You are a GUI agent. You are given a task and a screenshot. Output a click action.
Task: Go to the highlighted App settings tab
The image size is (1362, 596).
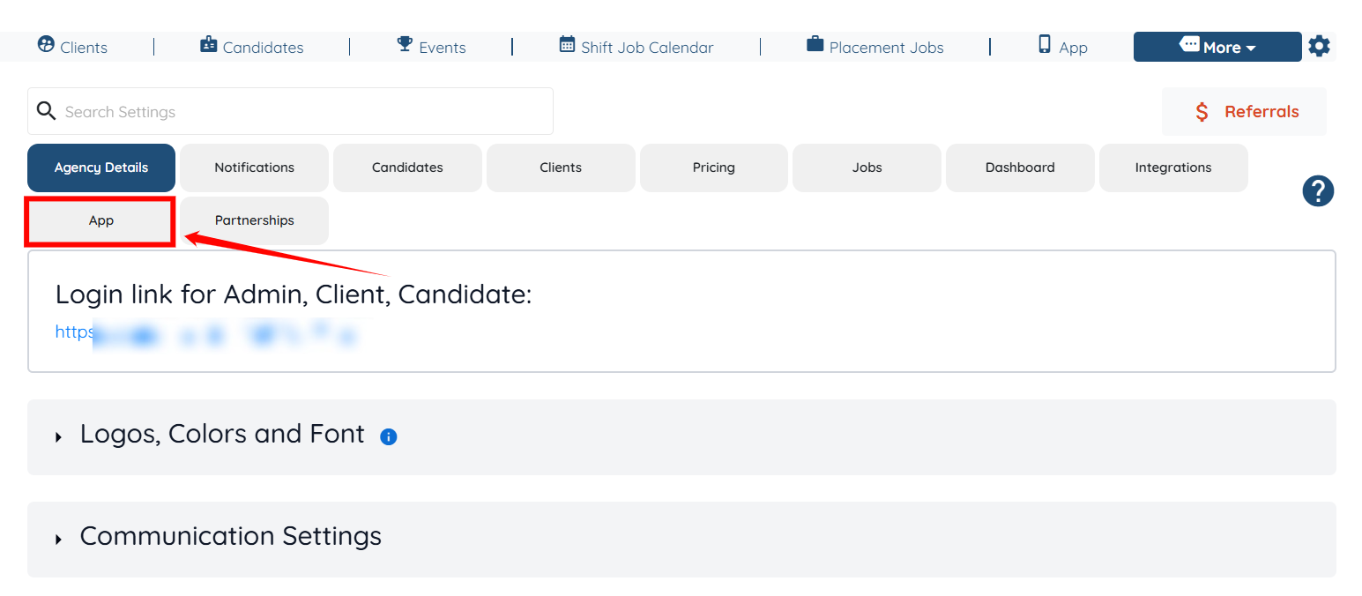tap(101, 220)
